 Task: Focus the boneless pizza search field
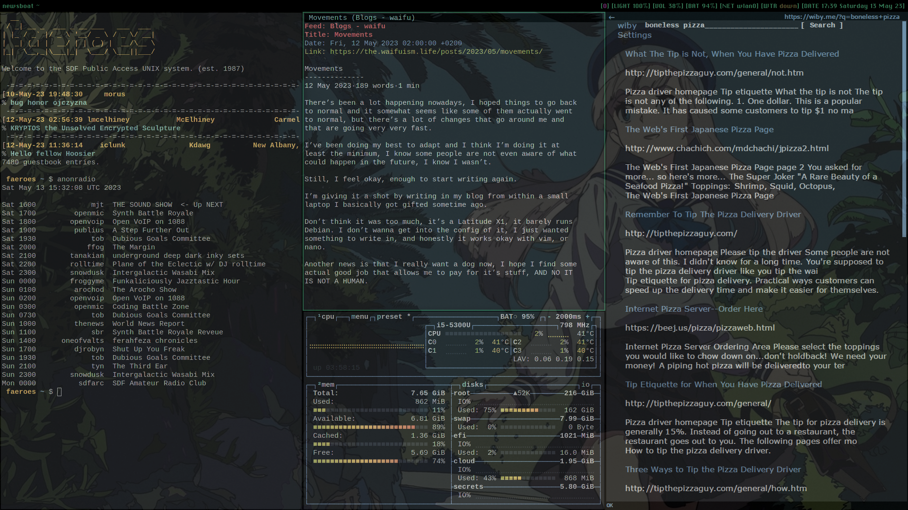click(721, 25)
